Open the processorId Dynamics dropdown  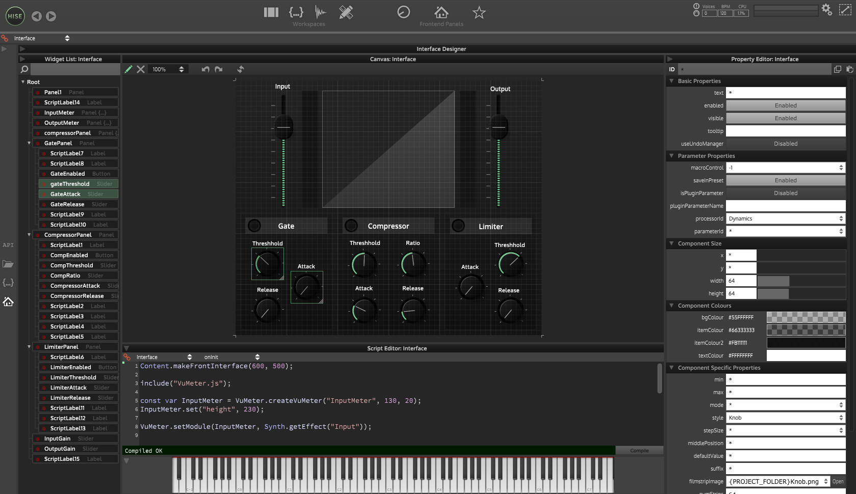tap(785, 218)
